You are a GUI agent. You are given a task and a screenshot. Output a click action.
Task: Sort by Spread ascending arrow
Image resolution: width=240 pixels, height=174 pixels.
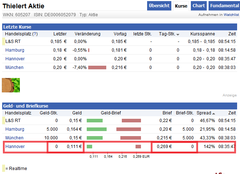point(214,114)
